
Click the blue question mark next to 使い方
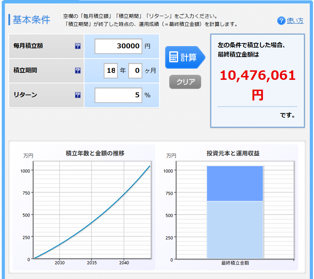(x=281, y=21)
